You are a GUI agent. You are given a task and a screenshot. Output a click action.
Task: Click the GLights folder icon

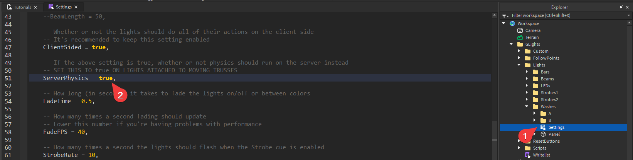(x=520, y=44)
